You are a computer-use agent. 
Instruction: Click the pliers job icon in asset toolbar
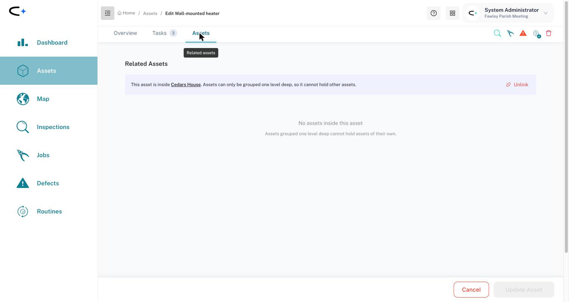[510, 33]
